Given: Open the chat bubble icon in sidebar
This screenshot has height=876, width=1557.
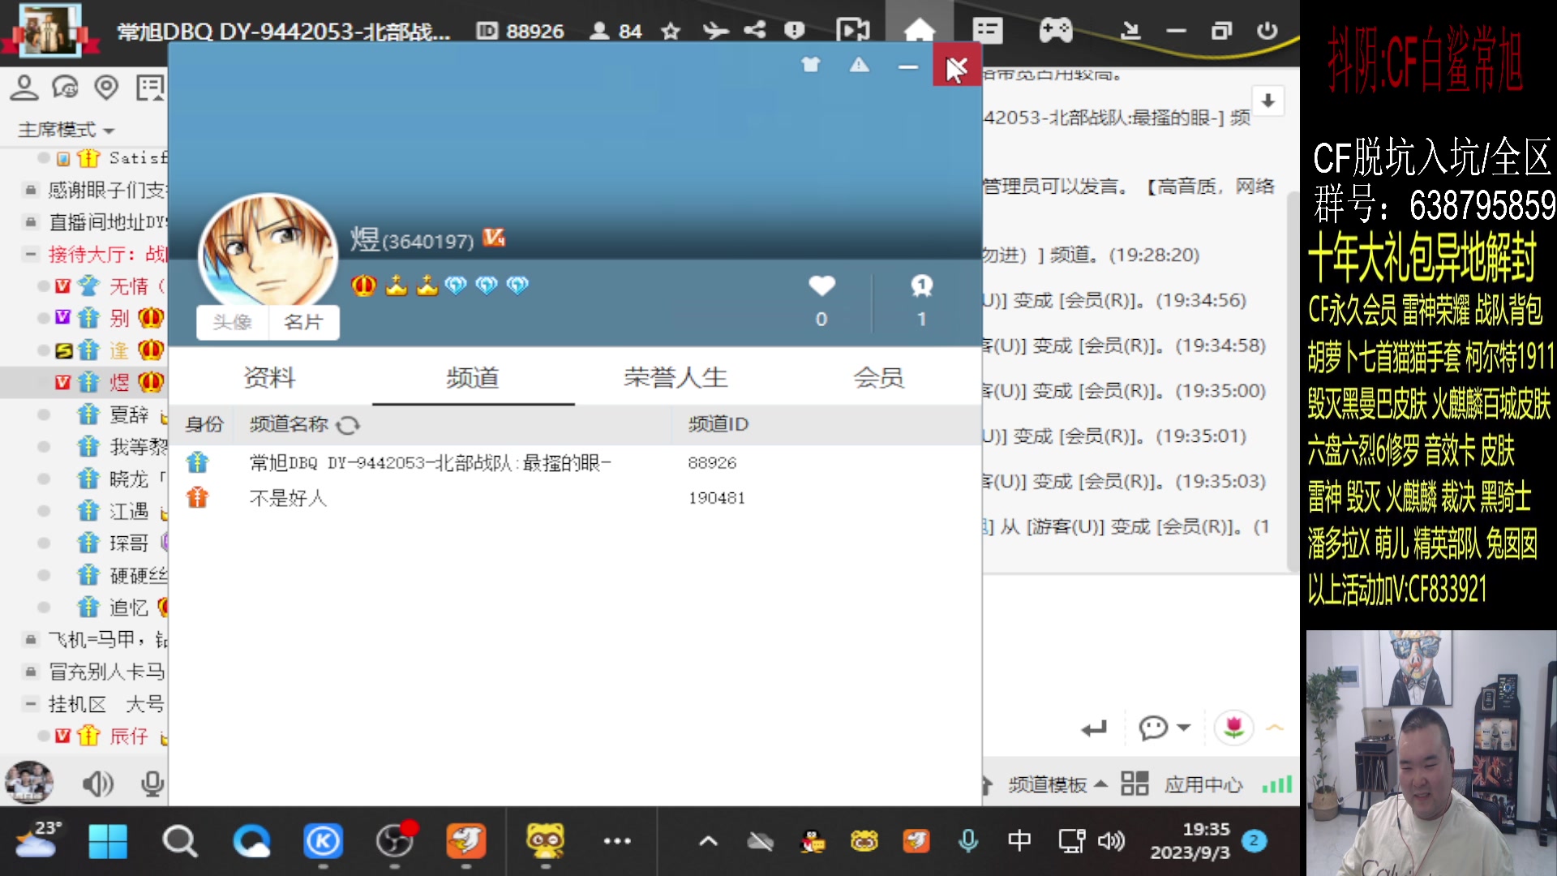Looking at the screenshot, I should pos(66,88).
